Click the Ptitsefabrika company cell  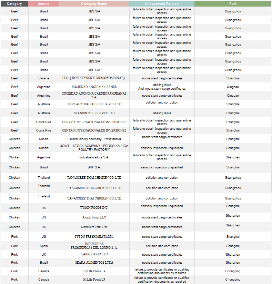tap(94, 139)
